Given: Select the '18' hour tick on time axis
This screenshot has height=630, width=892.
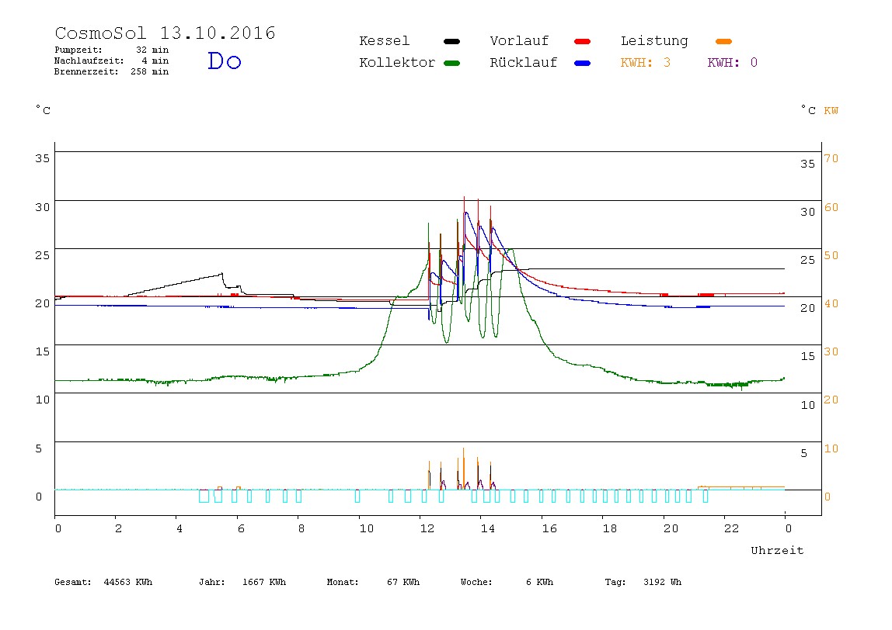Looking at the screenshot, I should coord(609,528).
